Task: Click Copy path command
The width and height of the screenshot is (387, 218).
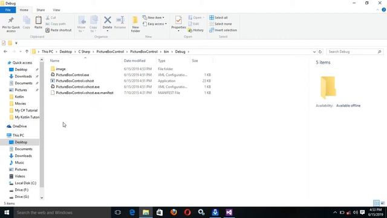Action: (x=56, y=24)
